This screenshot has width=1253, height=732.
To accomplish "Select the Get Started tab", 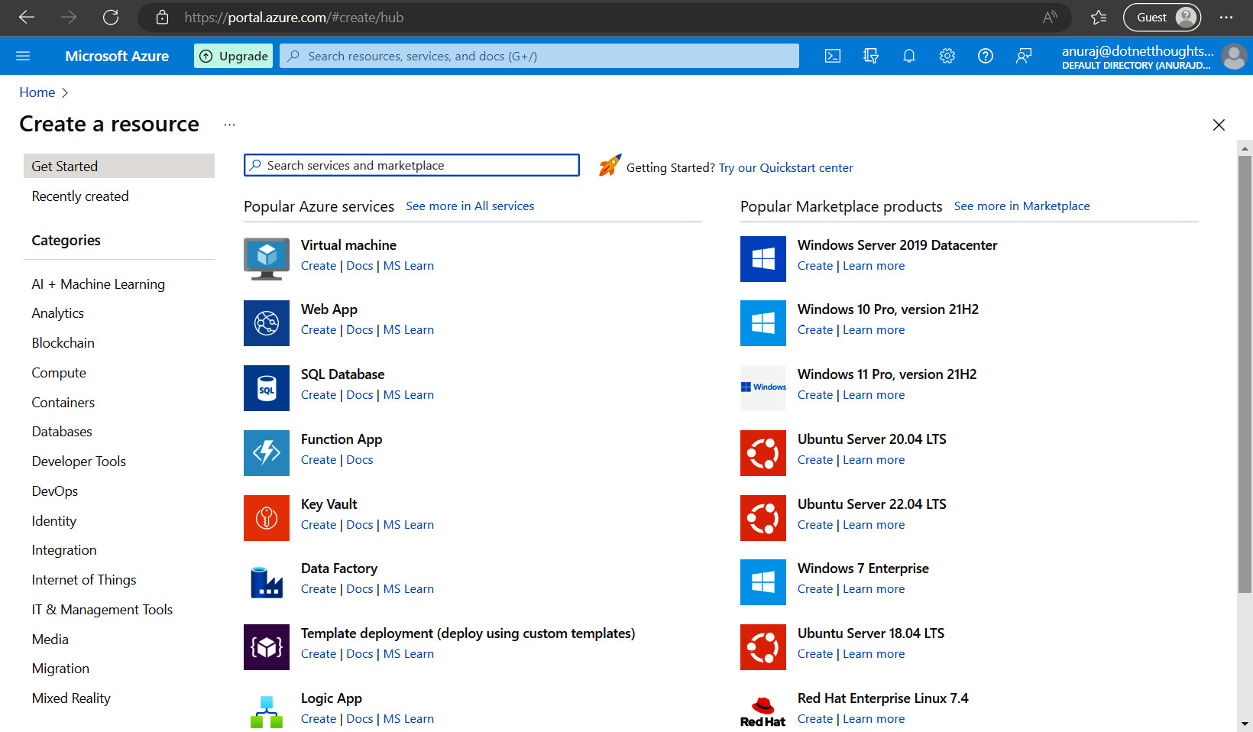I will [119, 166].
